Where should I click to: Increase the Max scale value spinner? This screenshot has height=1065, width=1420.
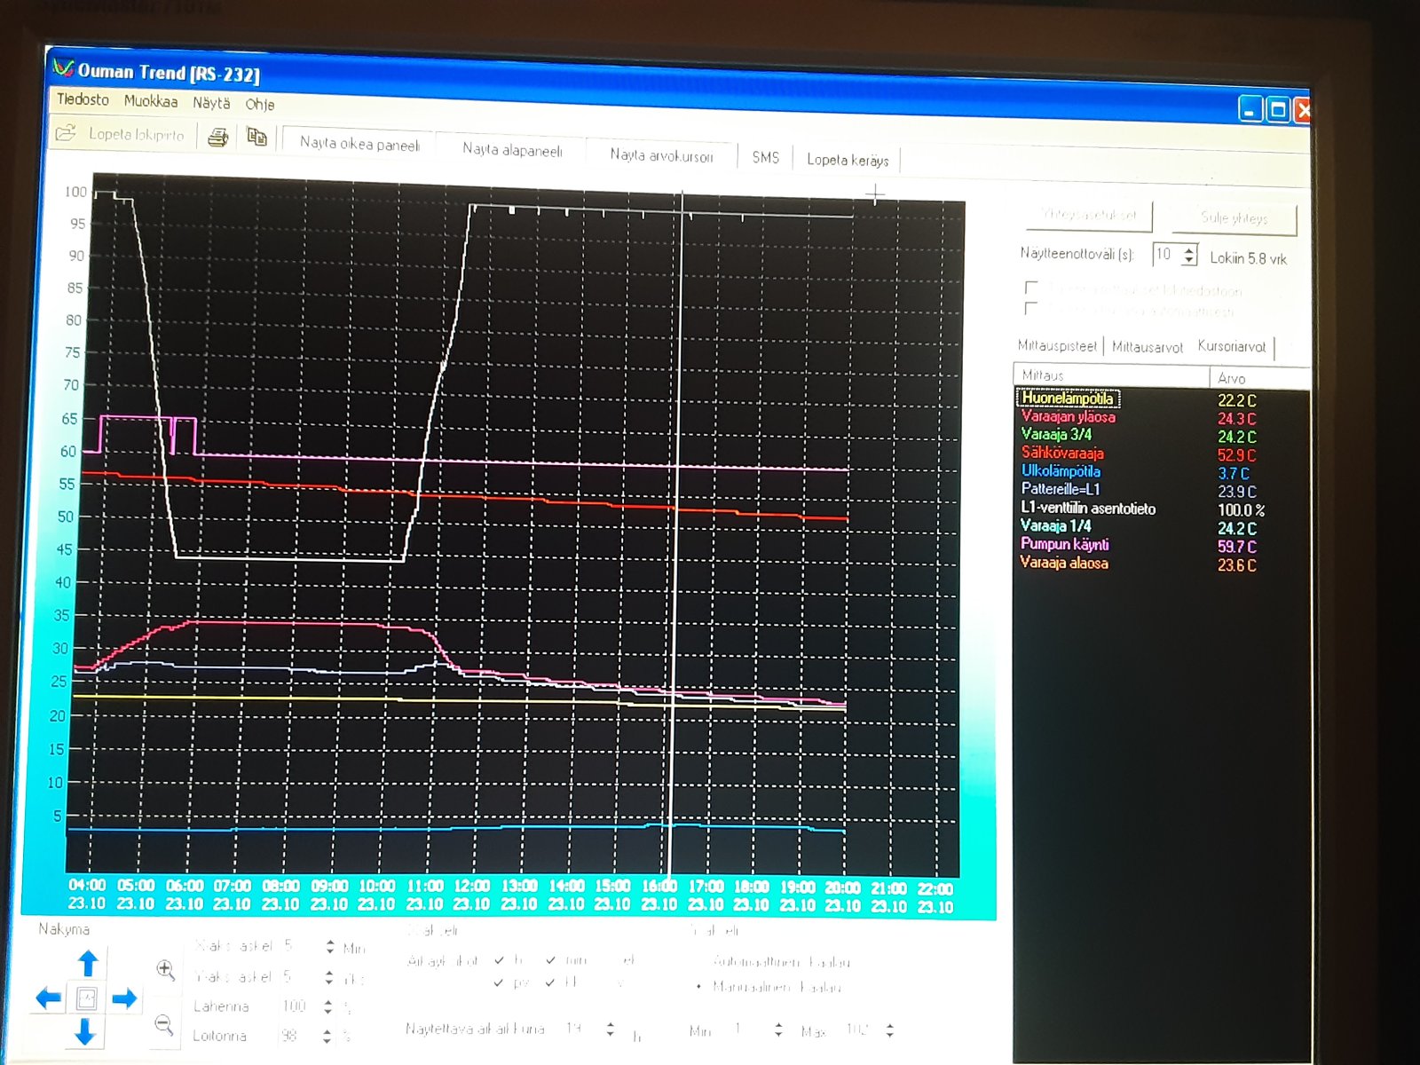889,1025
